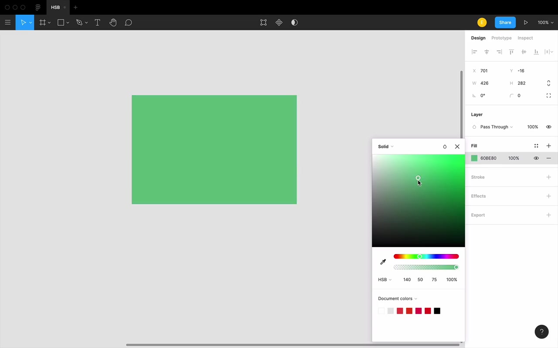Add a stroke
The image size is (558, 348).
(548, 177)
